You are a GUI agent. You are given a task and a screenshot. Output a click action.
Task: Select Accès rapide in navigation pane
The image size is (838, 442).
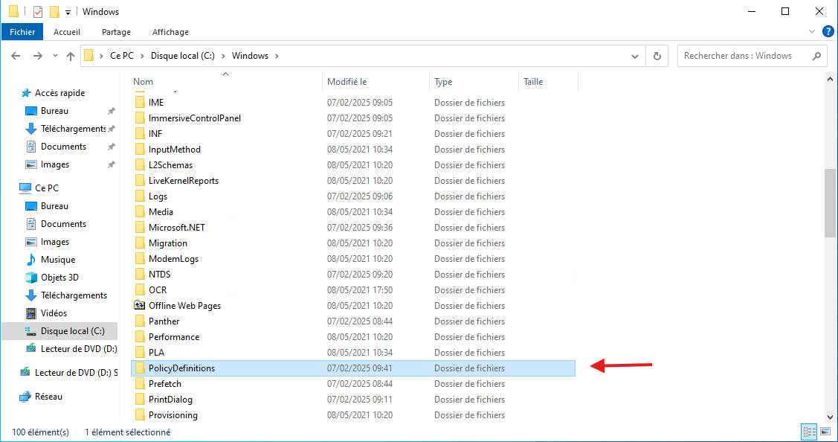pos(59,93)
